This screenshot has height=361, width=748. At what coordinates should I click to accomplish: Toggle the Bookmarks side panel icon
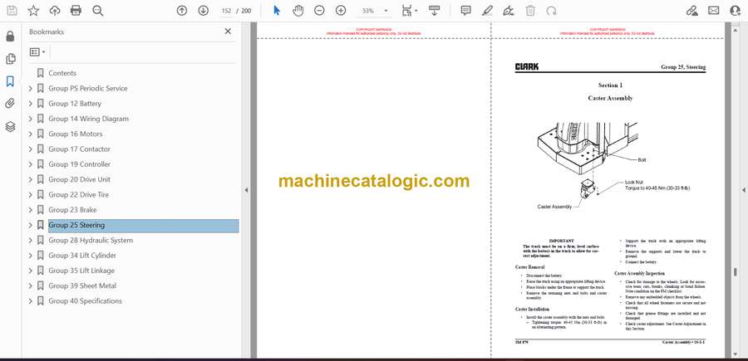tap(11, 81)
